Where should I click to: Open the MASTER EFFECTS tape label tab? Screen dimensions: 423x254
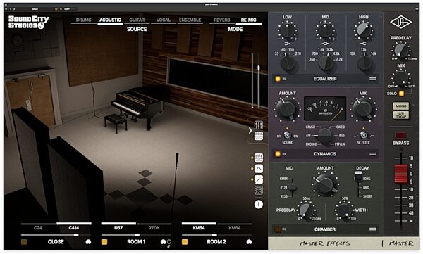tap(324, 243)
